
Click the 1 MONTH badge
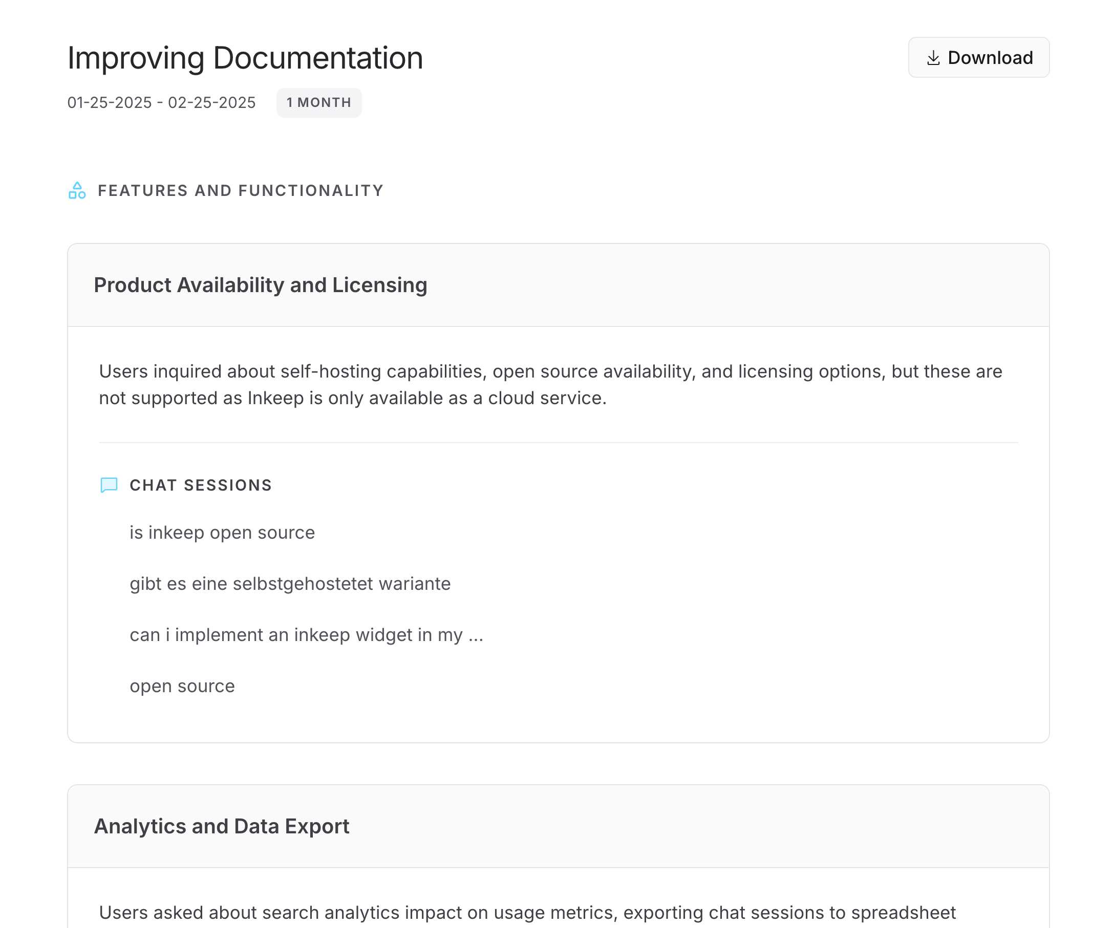click(318, 102)
